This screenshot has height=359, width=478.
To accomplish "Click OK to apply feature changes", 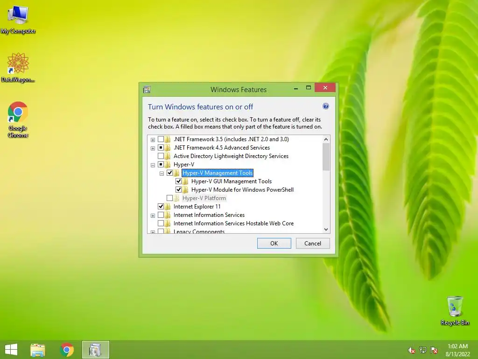I will 274,243.
